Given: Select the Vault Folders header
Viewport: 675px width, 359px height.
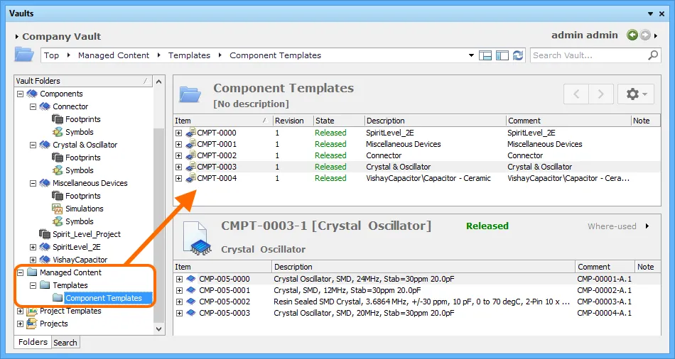Looking at the screenshot, I should 83,81.
